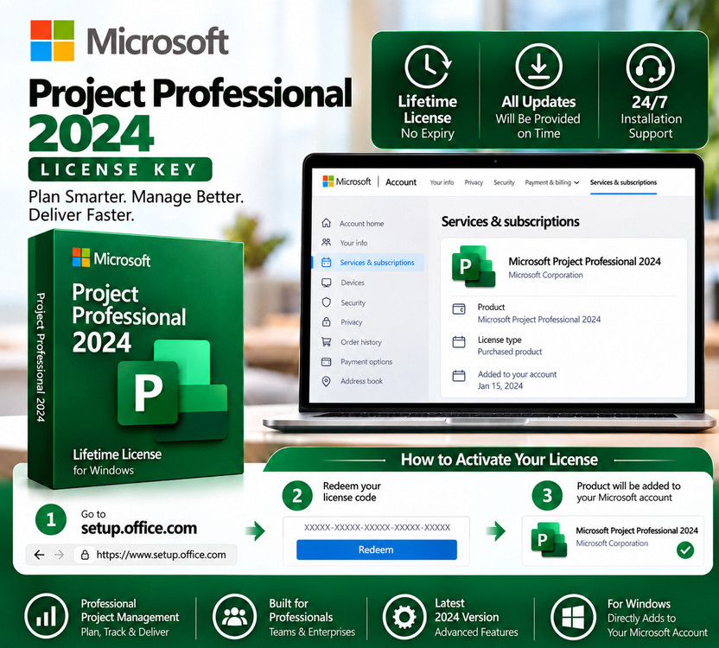
Task: Click Account in the header
Action: pos(401,182)
